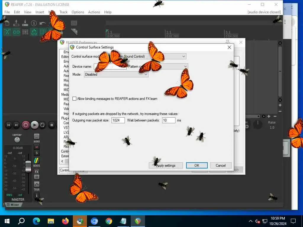Click OK in Control Surface Settings
The height and width of the screenshot is (227, 303).
click(x=197, y=166)
